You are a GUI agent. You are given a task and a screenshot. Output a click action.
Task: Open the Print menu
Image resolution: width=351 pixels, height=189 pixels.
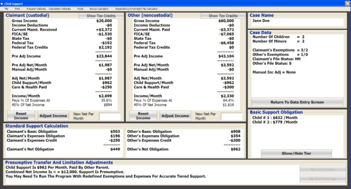click(17, 9)
